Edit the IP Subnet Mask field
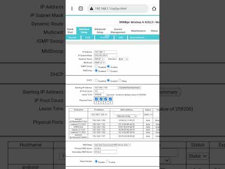The width and height of the screenshot is (225, 169). [105, 55]
